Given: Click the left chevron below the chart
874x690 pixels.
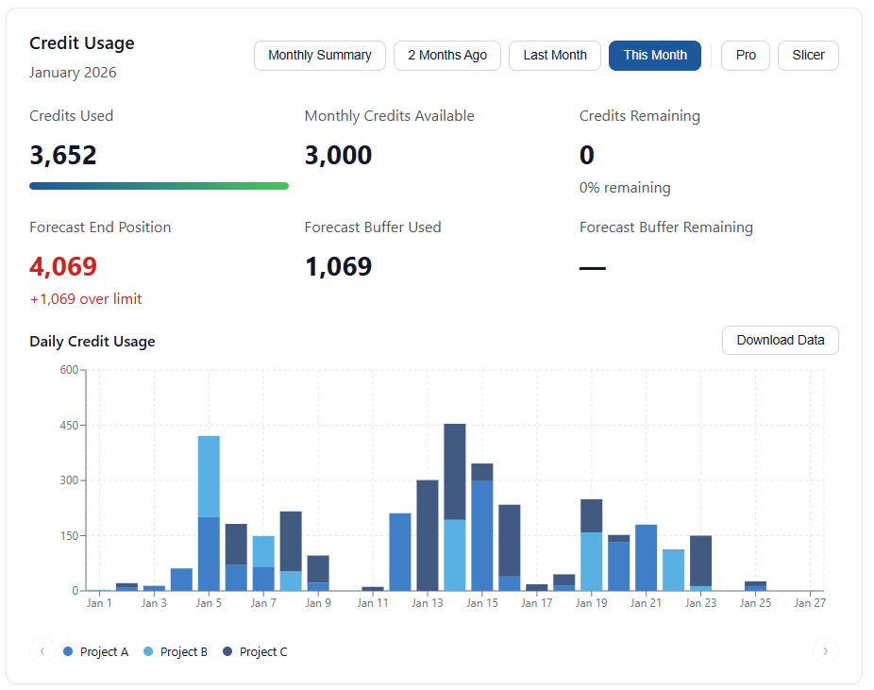Looking at the screenshot, I should (x=42, y=650).
